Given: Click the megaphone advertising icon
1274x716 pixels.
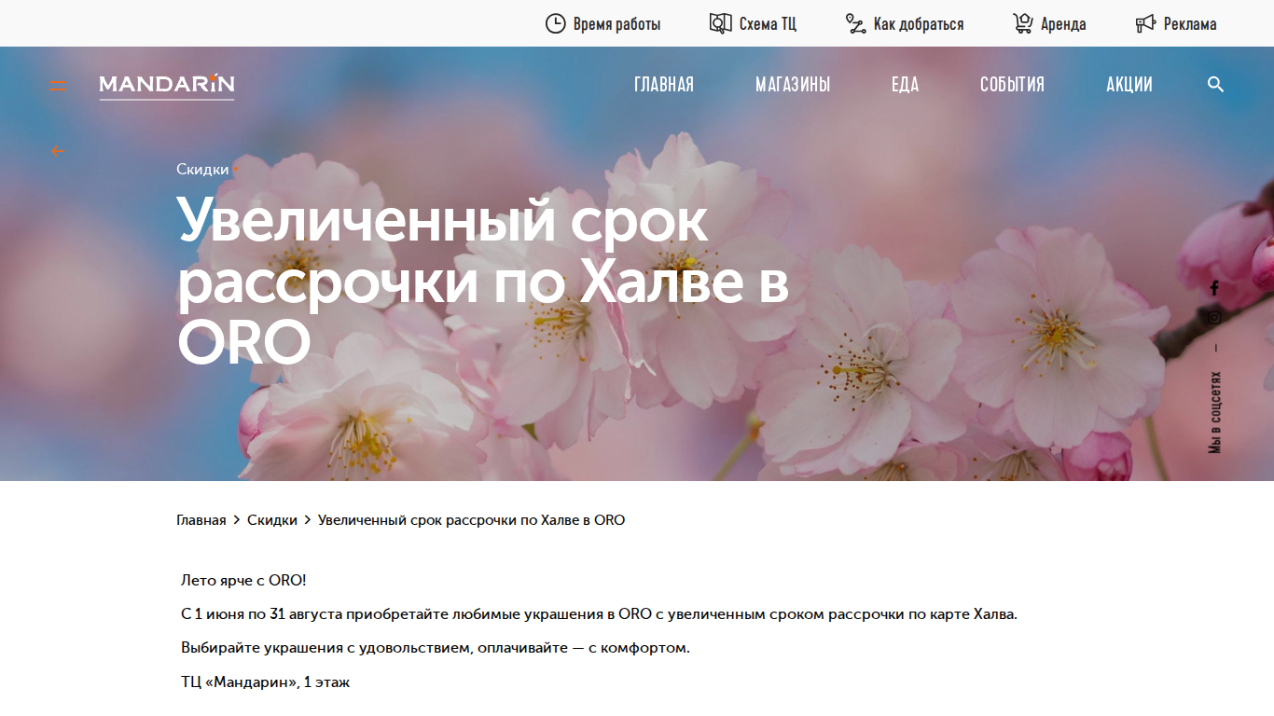Looking at the screenshot, I should 1145,23.
